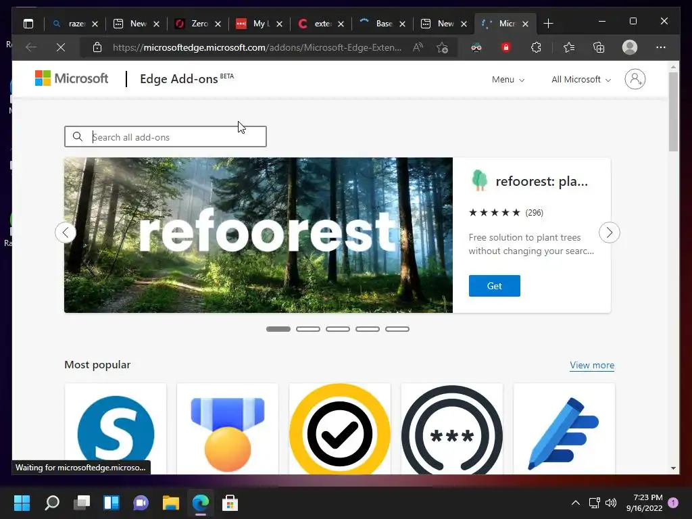This screenshot has width=692, height=519.
Task: Add this page to favorites
Action: coord(442,47)
